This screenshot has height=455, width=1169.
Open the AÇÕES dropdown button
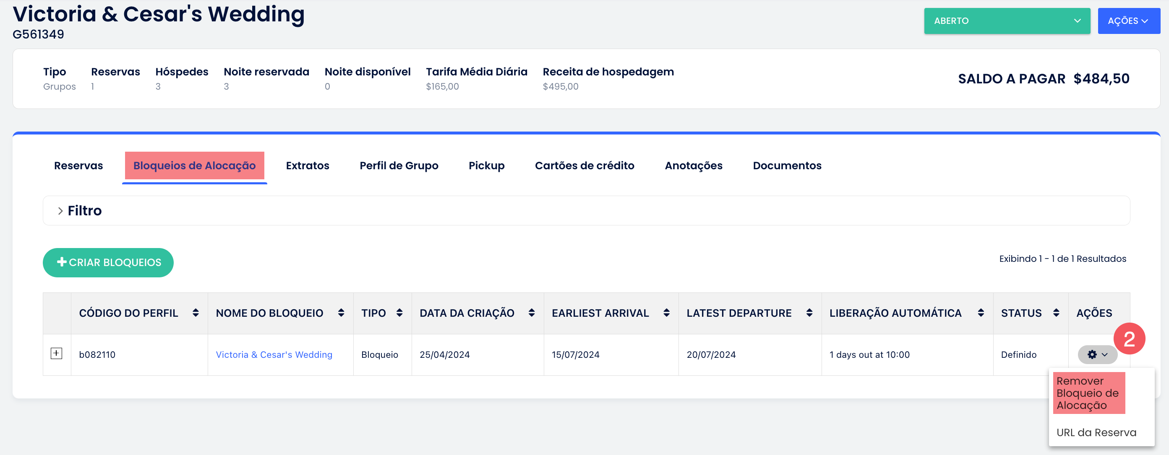(x=1128, y=21)
